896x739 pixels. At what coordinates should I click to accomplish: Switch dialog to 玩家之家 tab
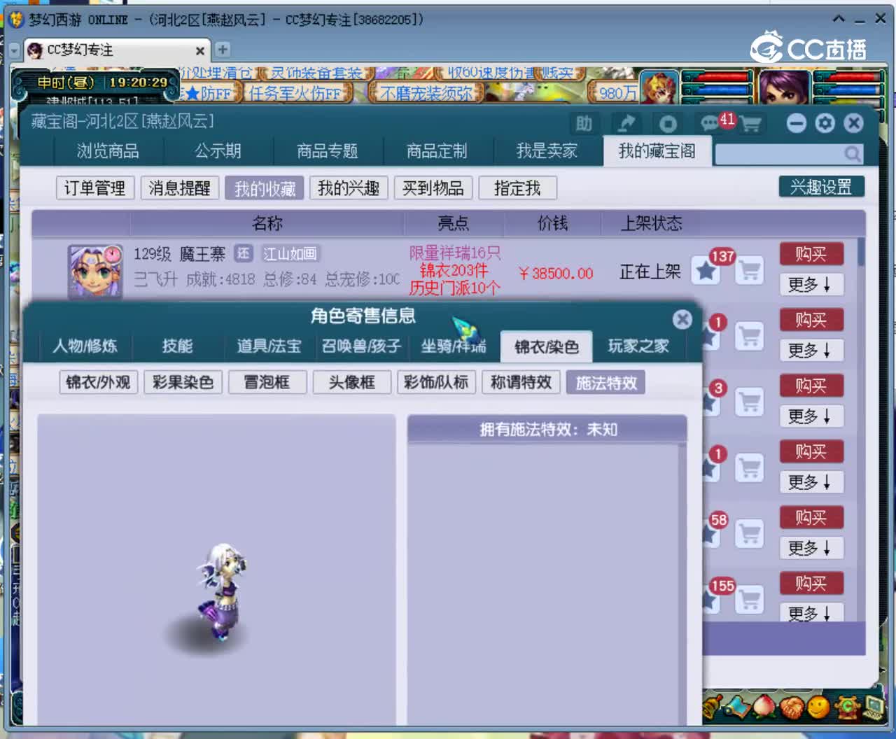[x=638, y=346]
